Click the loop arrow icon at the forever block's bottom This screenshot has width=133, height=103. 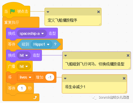(x=35, y=97)
